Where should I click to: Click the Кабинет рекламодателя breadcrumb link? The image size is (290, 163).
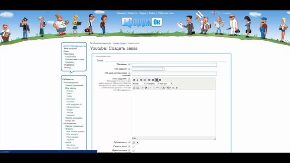pyautogui.click(x=101, y=43)
